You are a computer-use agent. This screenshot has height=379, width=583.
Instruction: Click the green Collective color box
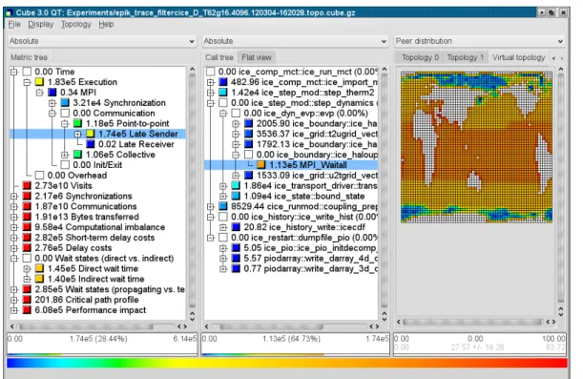(x=77, y=155)
